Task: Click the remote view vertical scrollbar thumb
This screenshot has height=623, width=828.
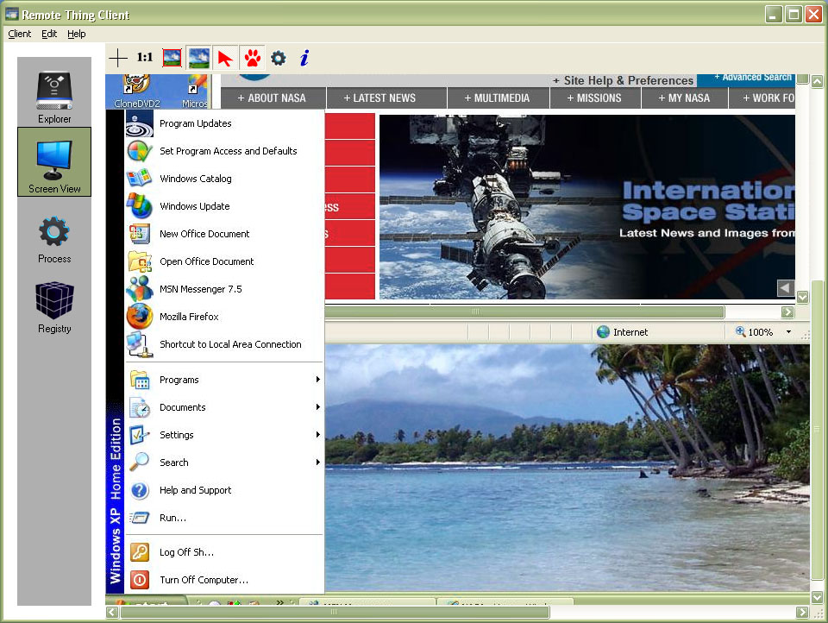Action: coord(817,430)
